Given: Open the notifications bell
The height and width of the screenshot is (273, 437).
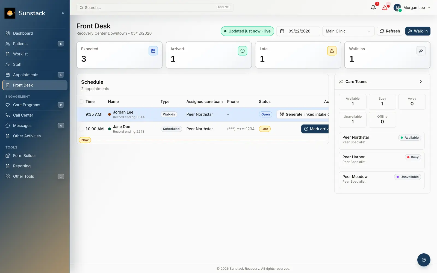Looking at the screenshot, I should tap(373, 8).
